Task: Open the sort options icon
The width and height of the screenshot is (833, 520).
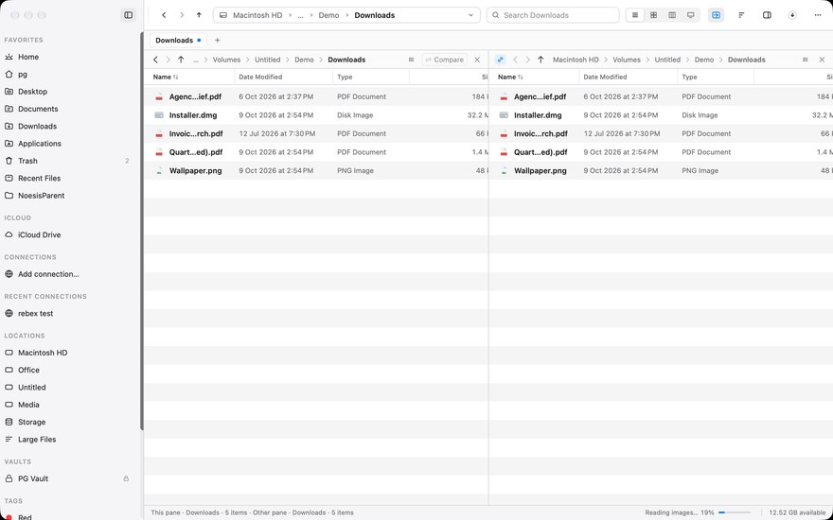Action: coord(741,15)
